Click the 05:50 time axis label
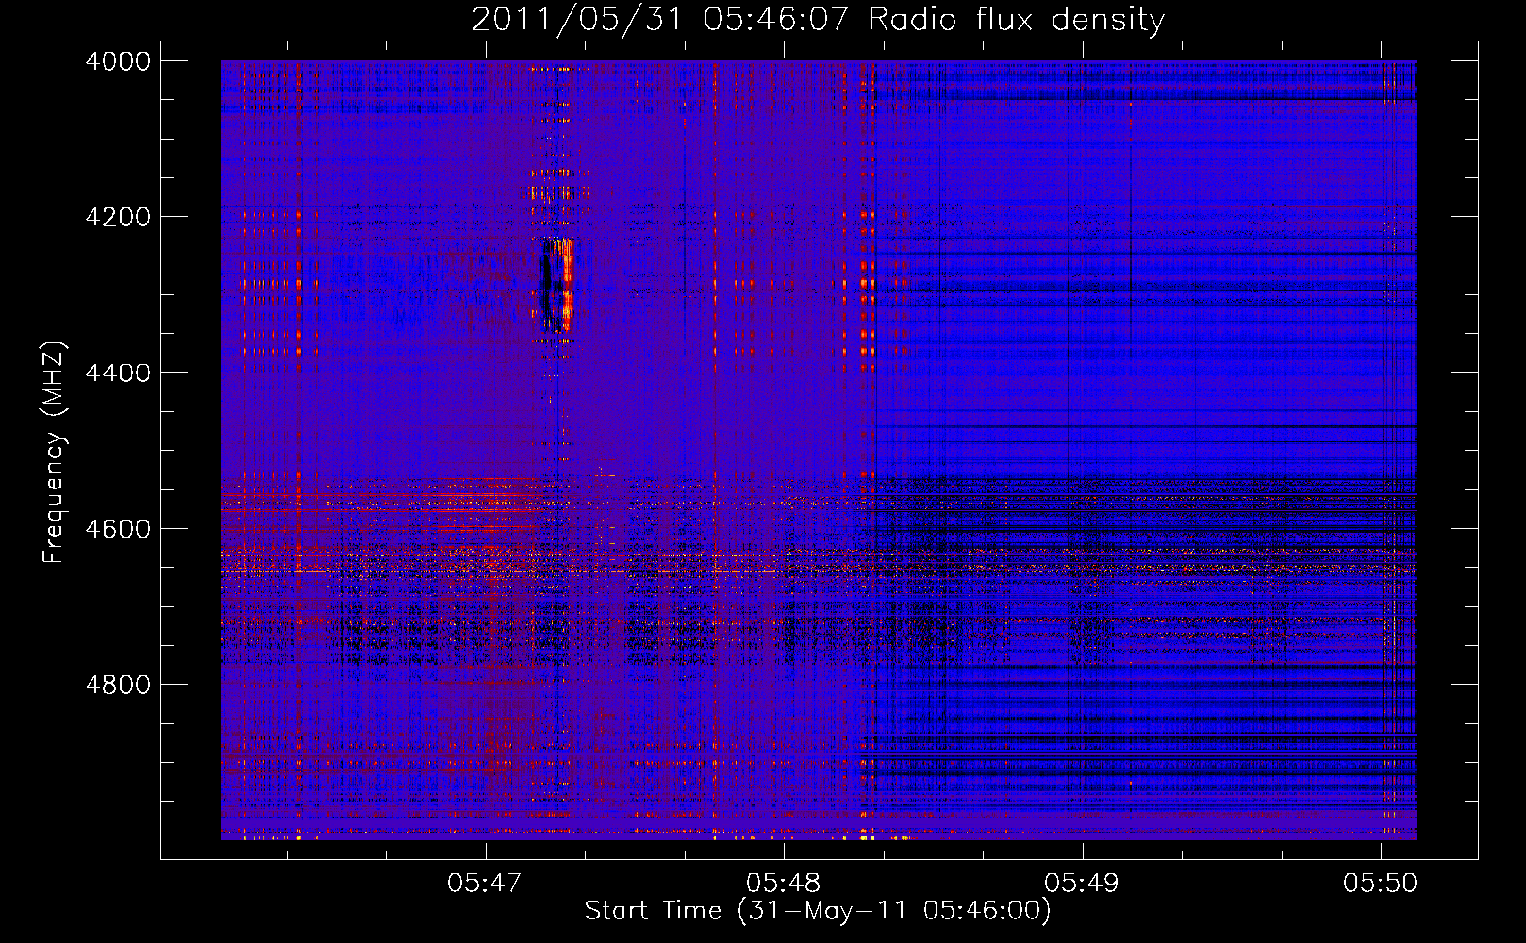This screenshot has height=943, width=1526. [1381, 883]
